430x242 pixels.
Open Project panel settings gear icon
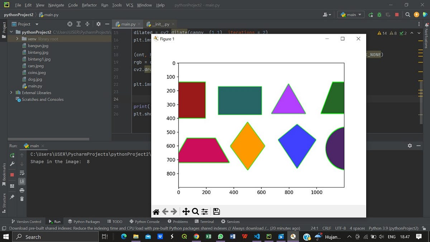tap(98, 24)
